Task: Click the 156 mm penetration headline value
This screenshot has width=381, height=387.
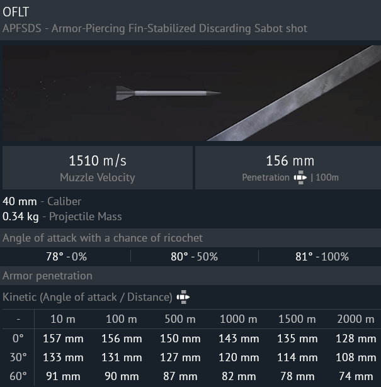Action: [x=290, y=160]
